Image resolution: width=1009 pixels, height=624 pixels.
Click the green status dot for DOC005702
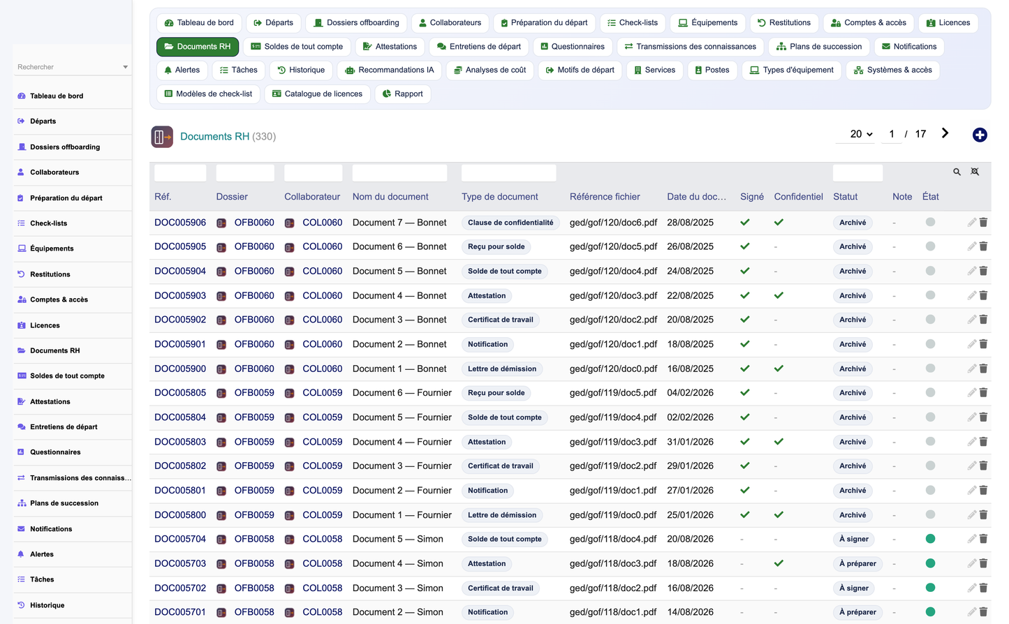tap(930, 588)
